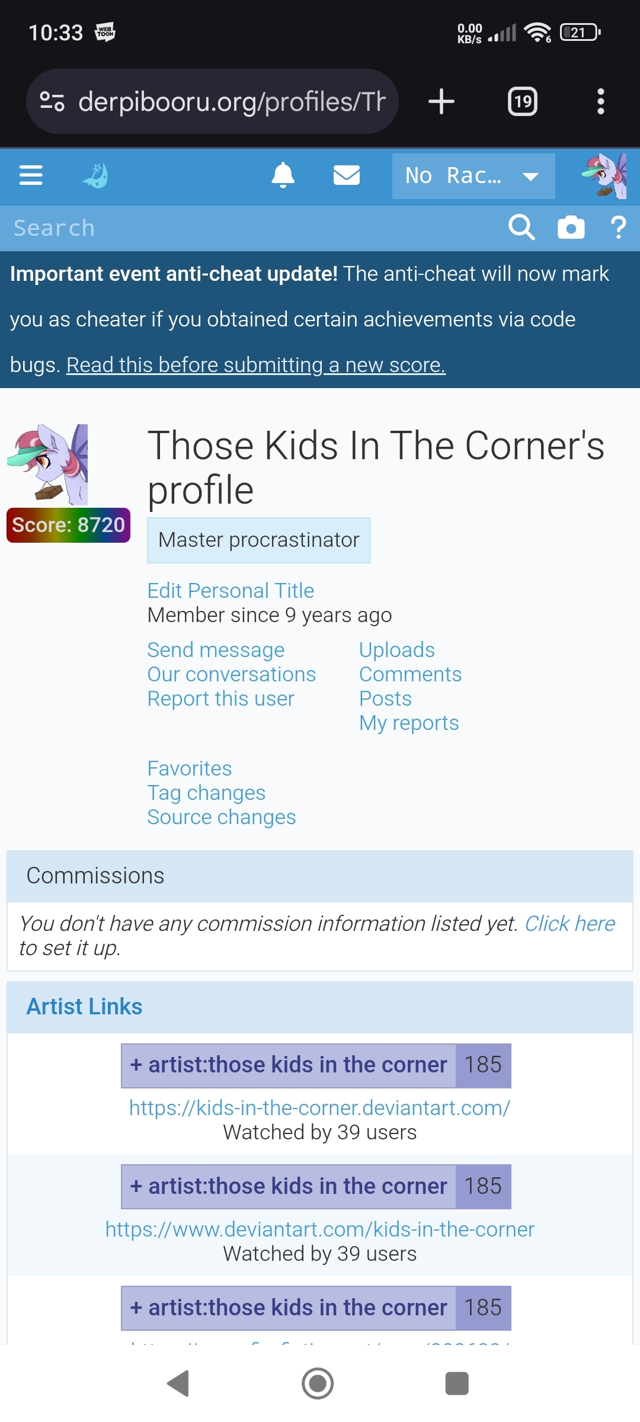Tap the profile avatar thumbnail
The height and width of the screenshot is (1422, 640).
pyautogui.click(x=47, y=465)
